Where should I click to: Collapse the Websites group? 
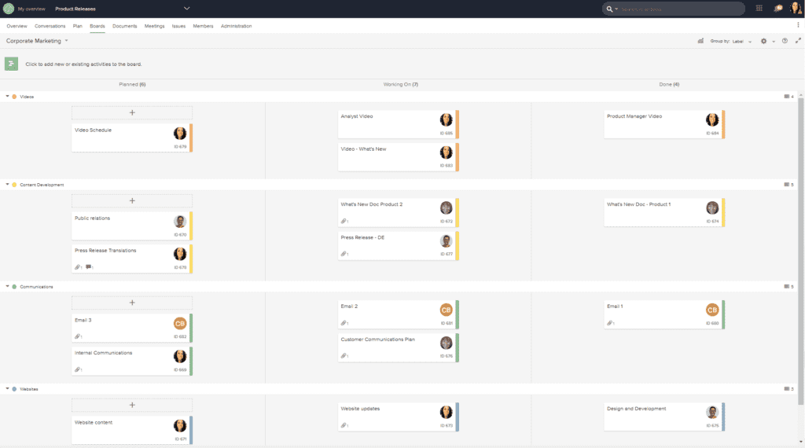point(7,388)
